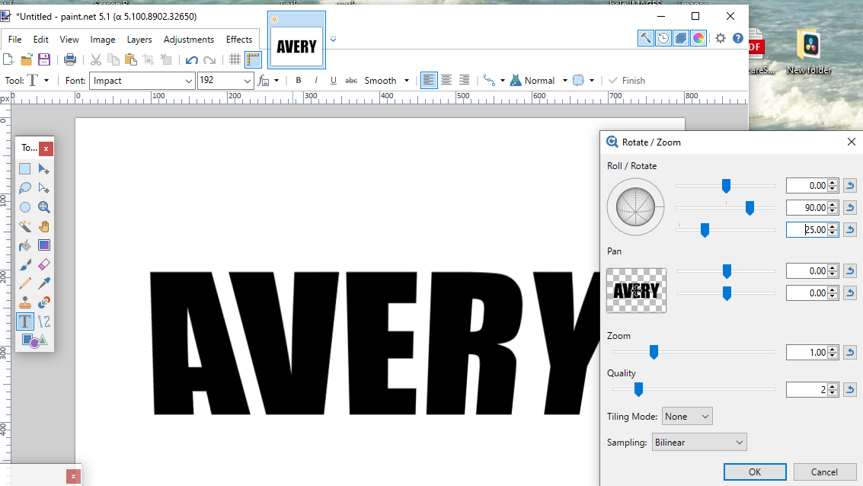
Task: Toggle the Tools window button
Action: pyautogui.click(x=646, y=38)
